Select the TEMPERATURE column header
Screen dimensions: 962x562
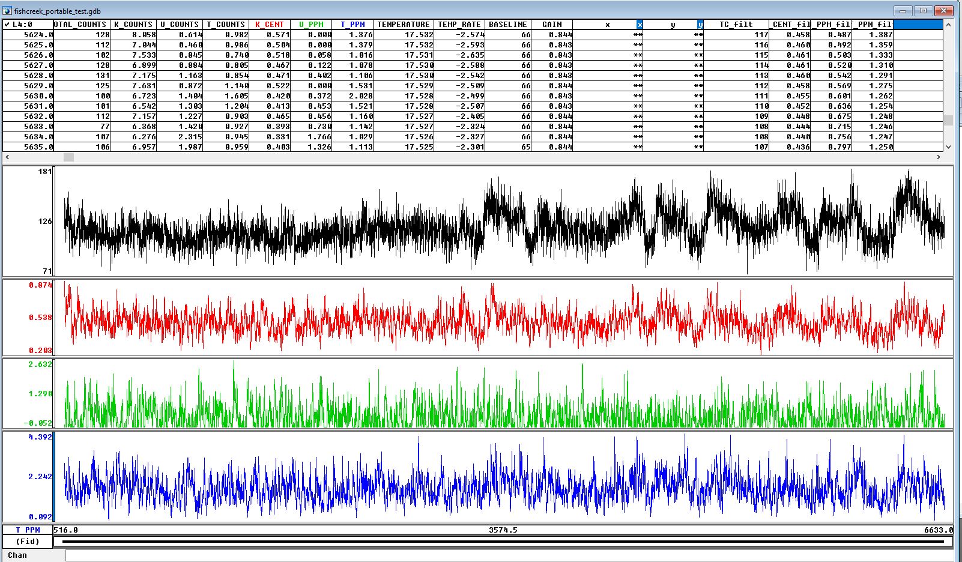[x=403, y=25]
